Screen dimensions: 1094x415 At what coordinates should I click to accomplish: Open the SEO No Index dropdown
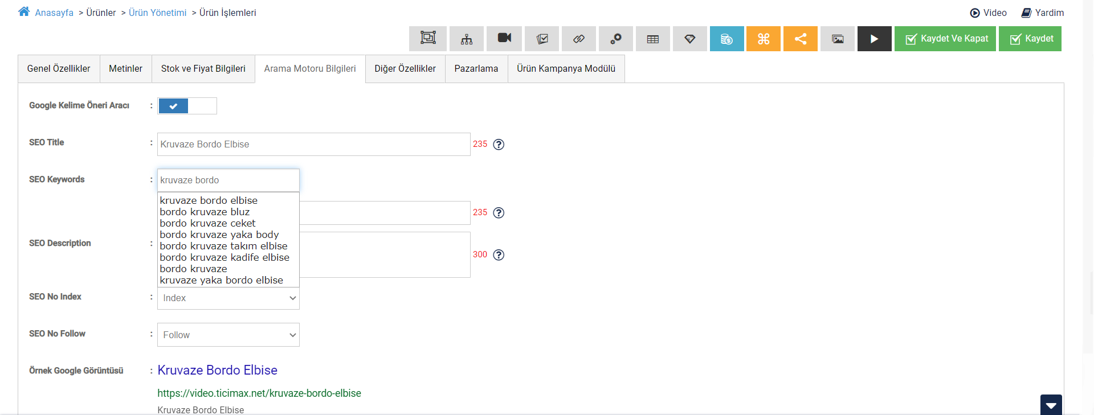(x=228, y=298)
